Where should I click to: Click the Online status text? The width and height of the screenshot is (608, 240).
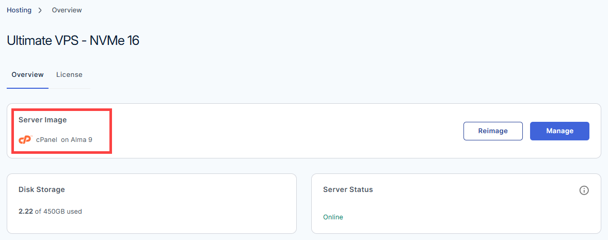(333, 217)
